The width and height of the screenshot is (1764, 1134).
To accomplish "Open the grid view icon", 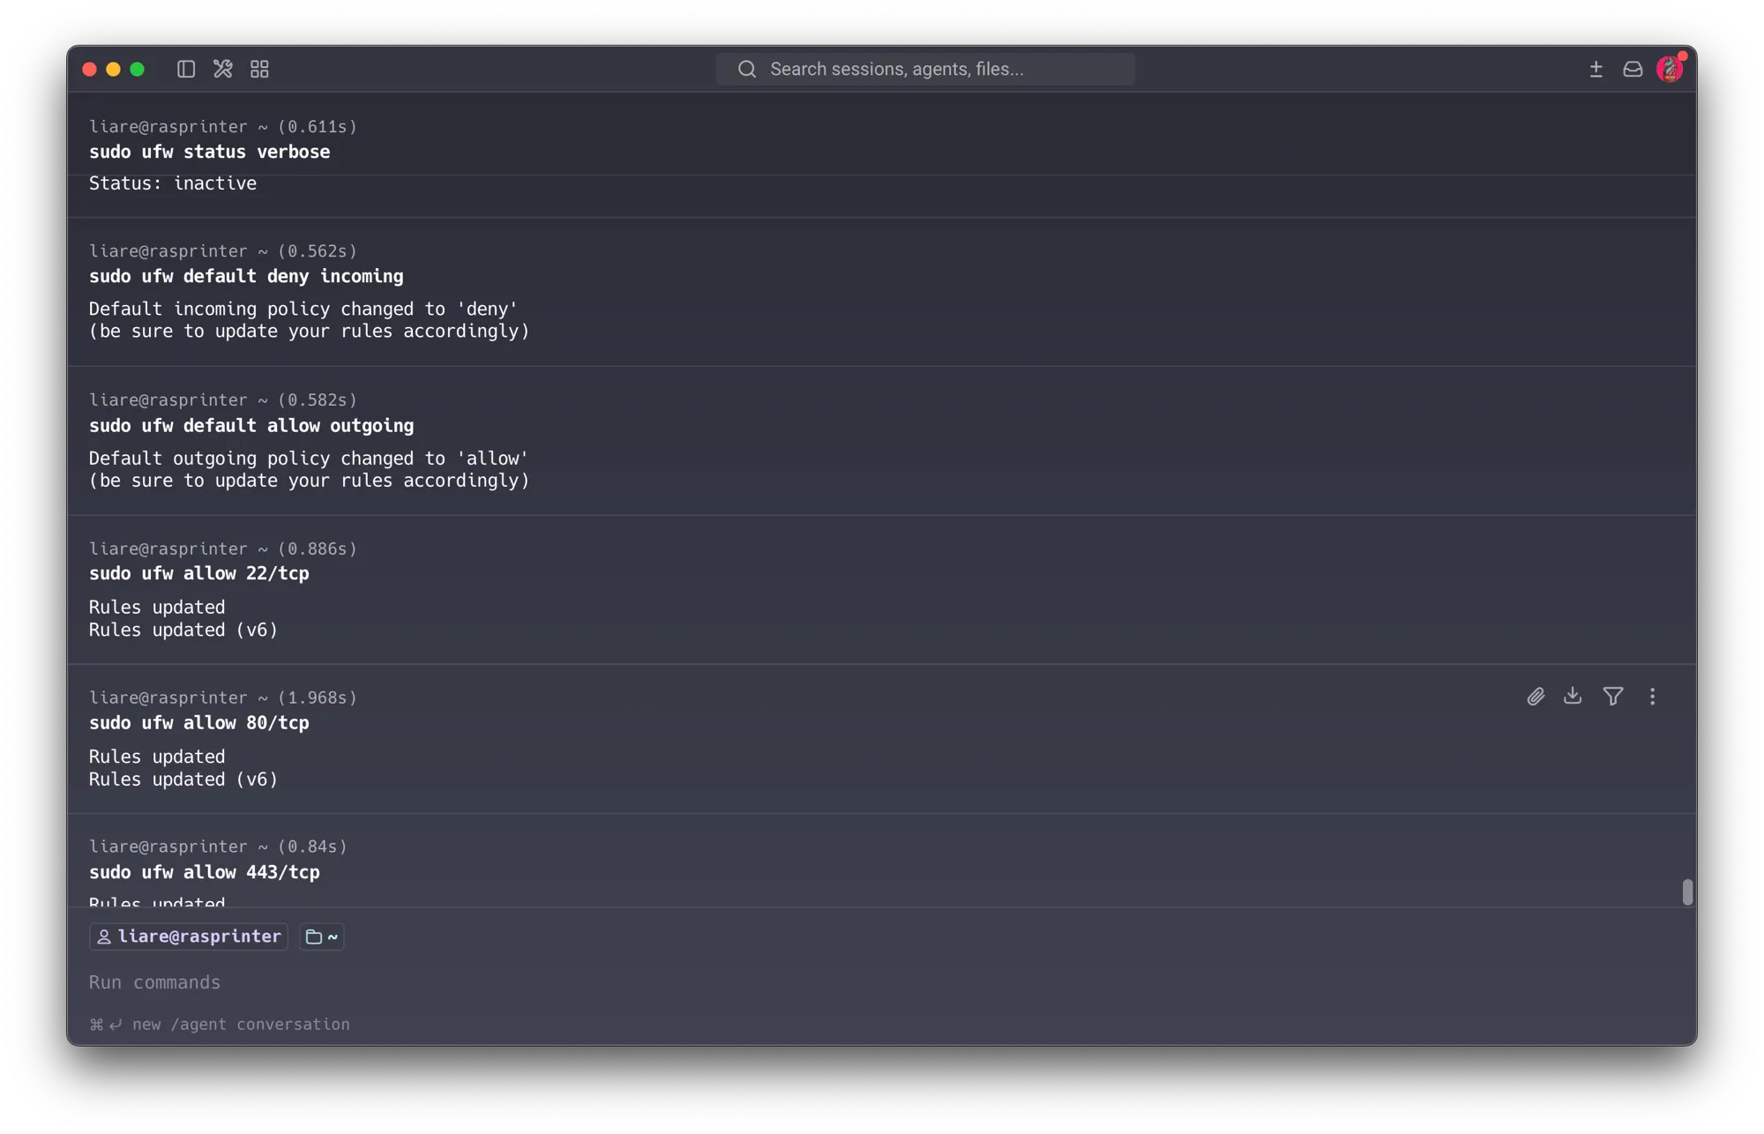I will pos(259,69).
